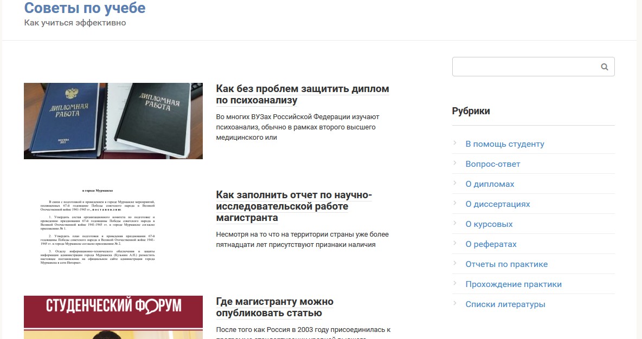This screenshot has height=339, width=642.
Task: Click chevron beside 'Вопрос-ответ'
Action: tap(455, 163)
